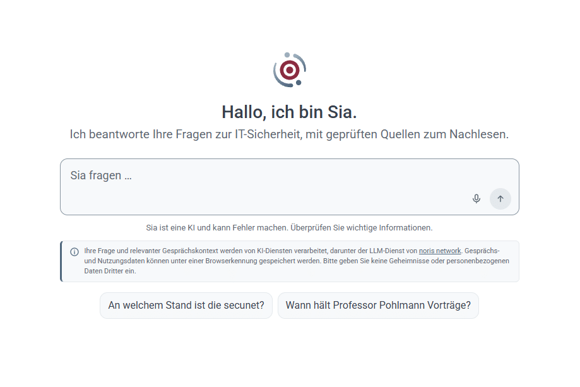This screenshot has width=580, height=387.
Task: Click the subtitle about IT-Sicherheit questions
Action: click(289, 134)
